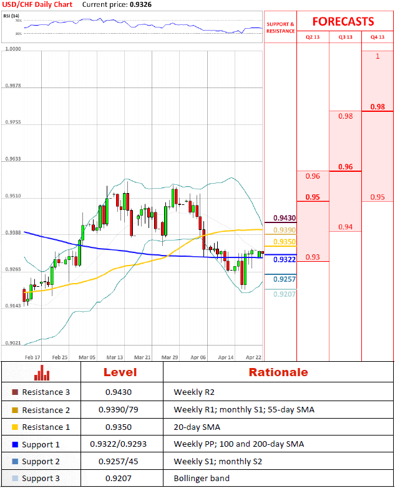Click the 0.9350 yellow level label
This screenshot has height=488, width=395.
[285, 242]
